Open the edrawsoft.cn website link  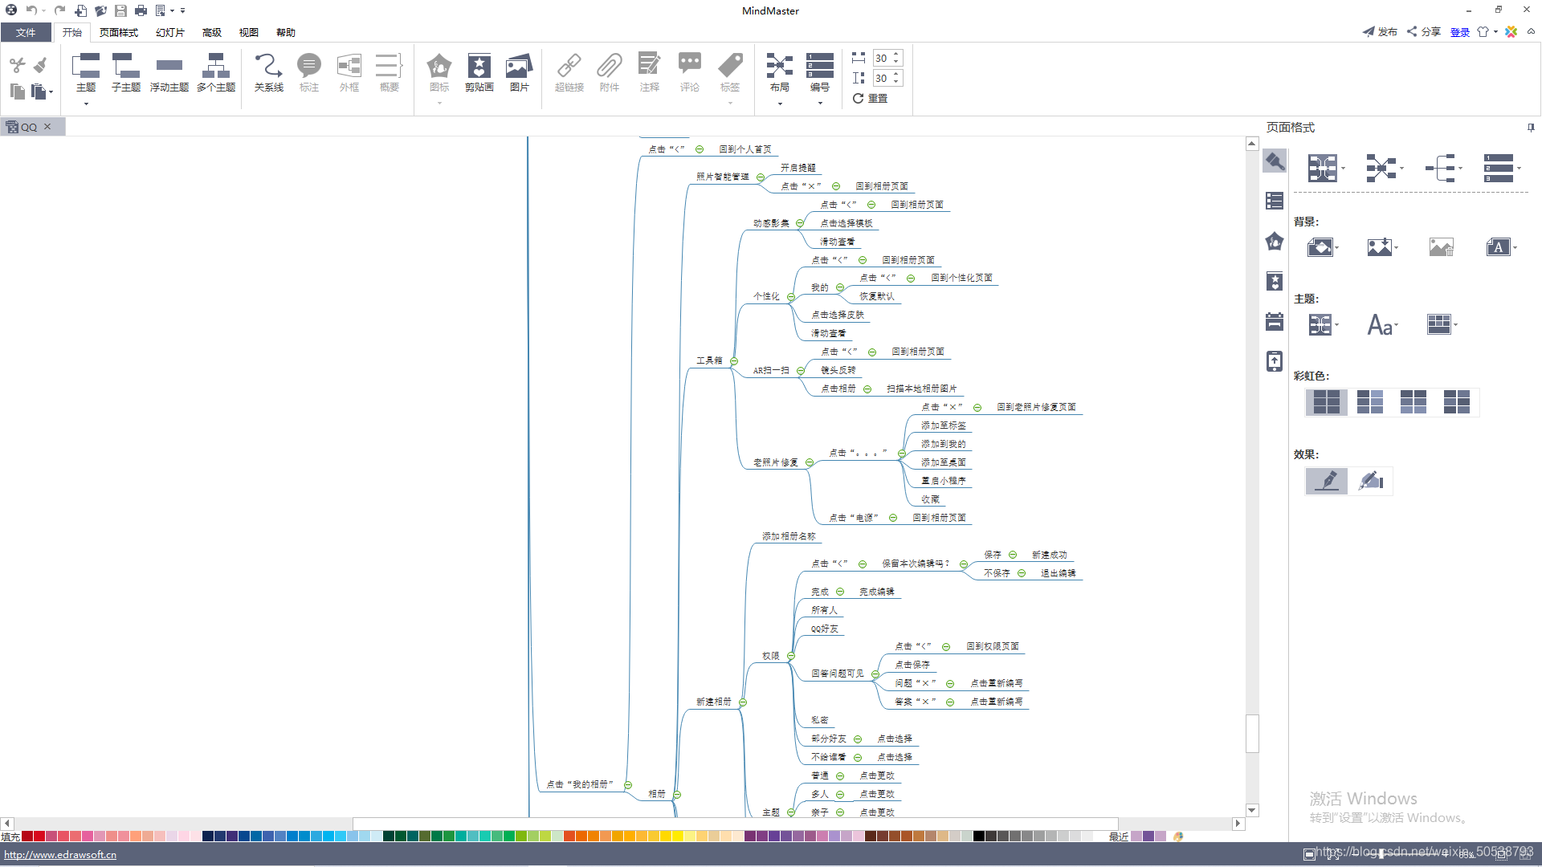(x=60, y=855)
